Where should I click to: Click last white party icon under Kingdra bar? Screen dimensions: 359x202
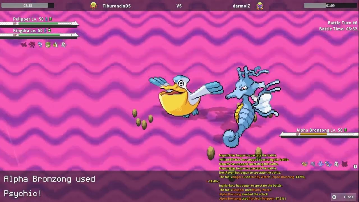coord(64,44)
